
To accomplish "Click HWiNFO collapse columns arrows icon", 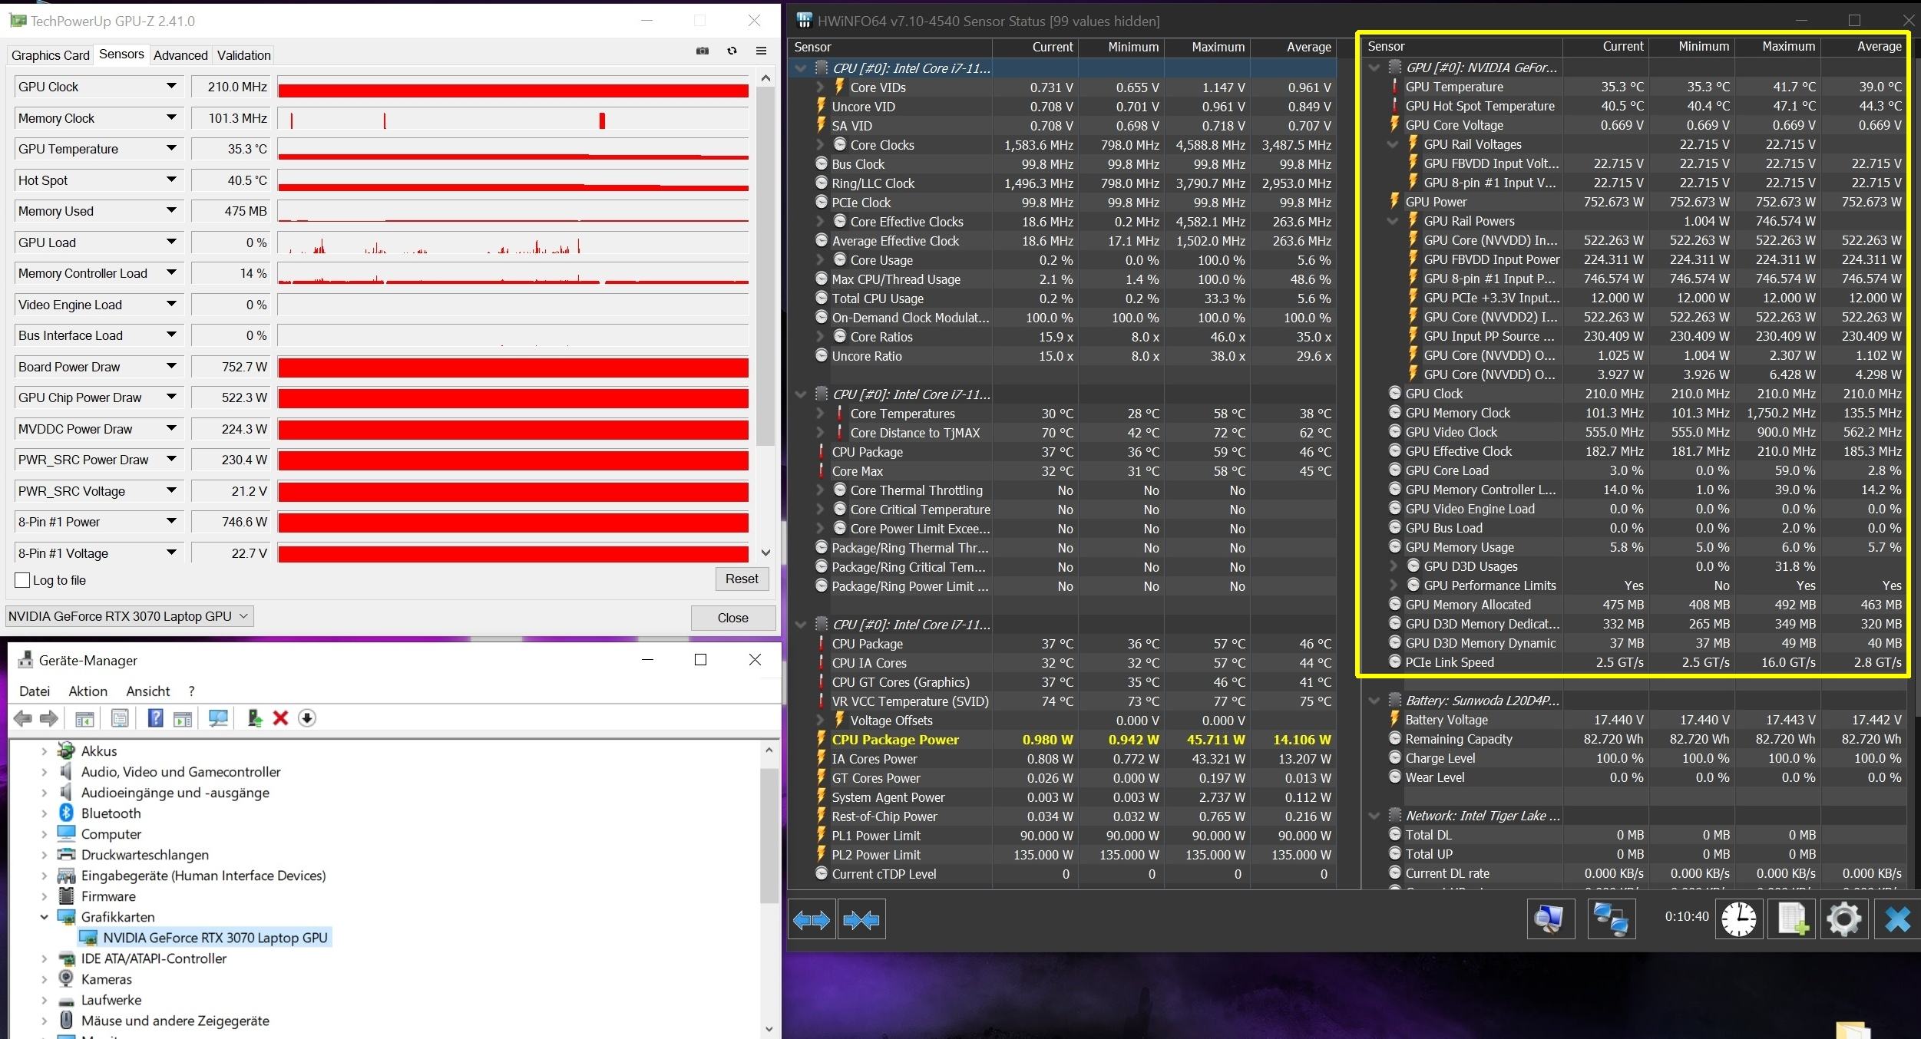I will 861,919.
